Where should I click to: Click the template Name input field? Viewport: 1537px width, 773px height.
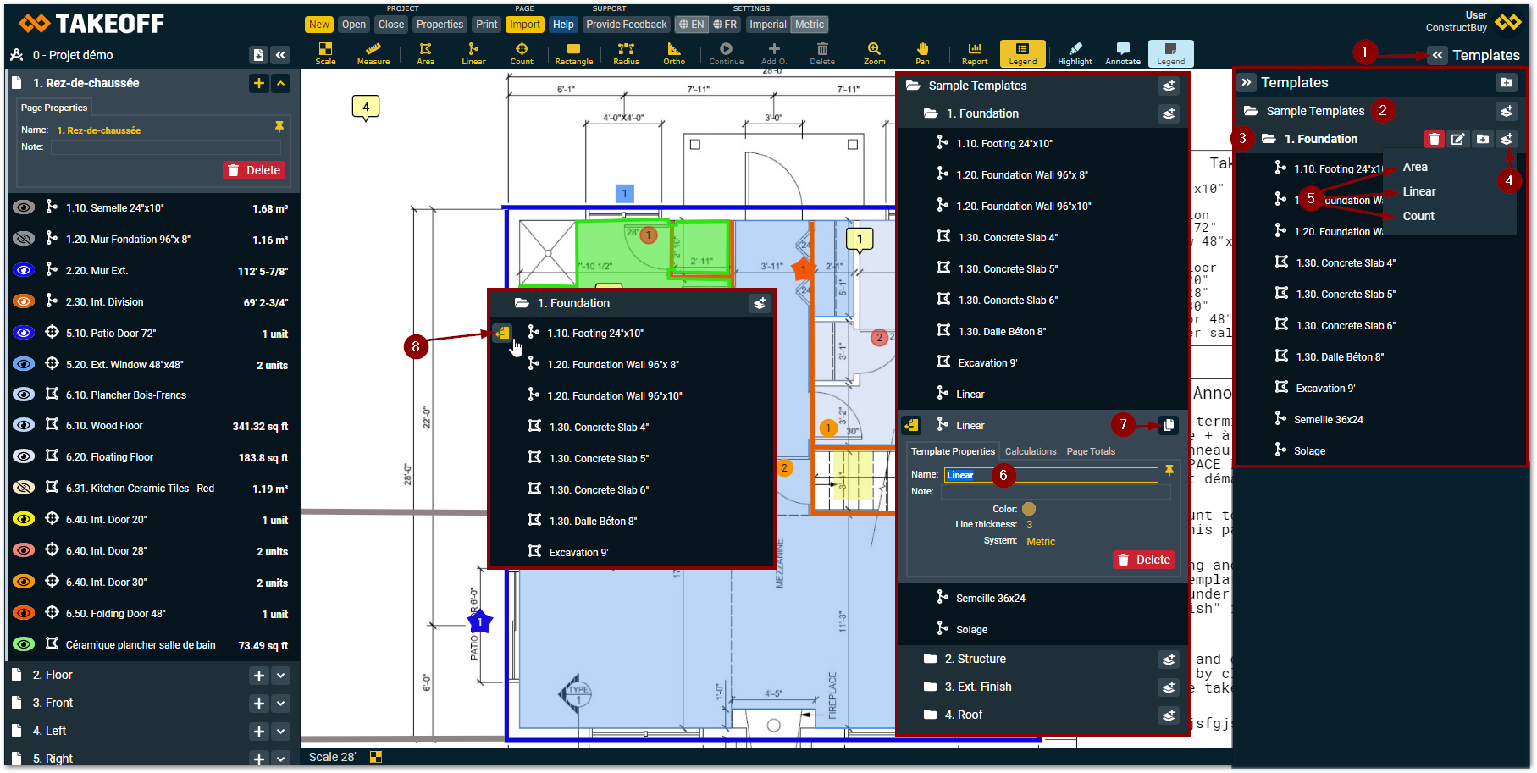pyautogui.click(x=1050, y=475)
